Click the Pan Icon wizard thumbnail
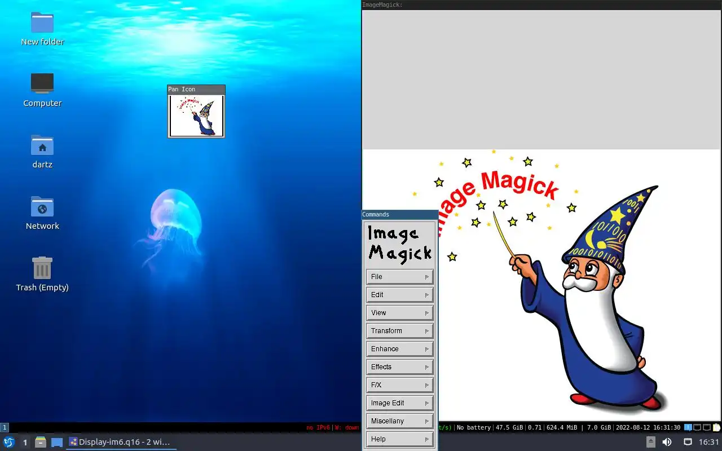The image size is (722, 451). [196, 116]
